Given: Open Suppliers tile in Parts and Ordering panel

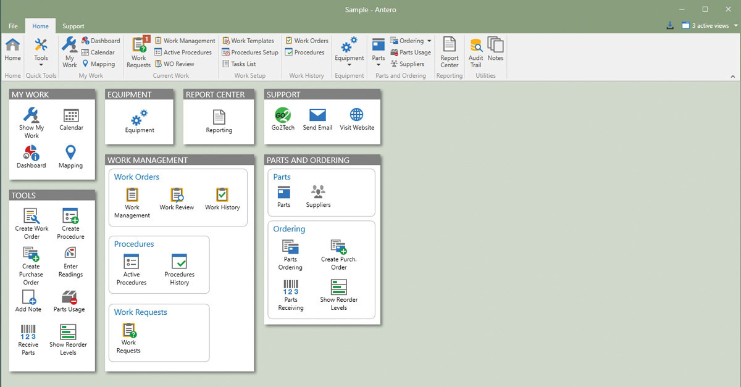Looking at the screenshot, I should tap(318, 197).
